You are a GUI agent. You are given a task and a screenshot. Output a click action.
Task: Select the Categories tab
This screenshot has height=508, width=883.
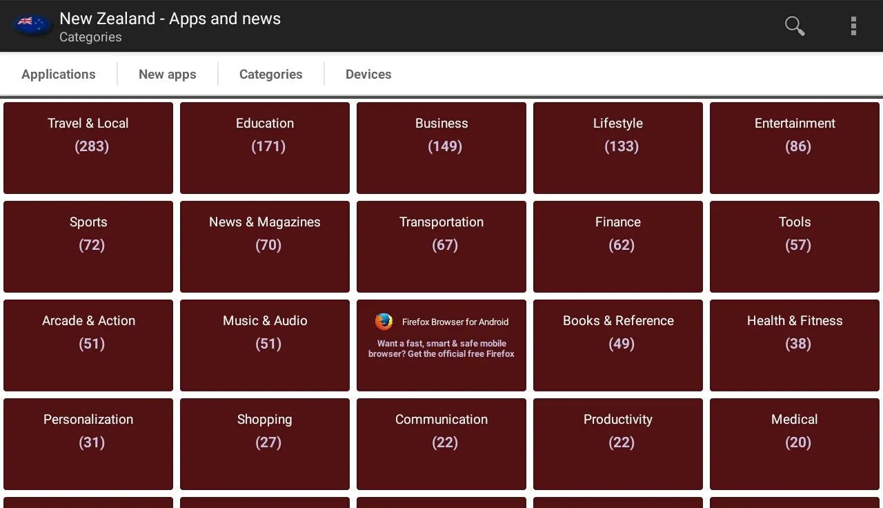point(271,74)
